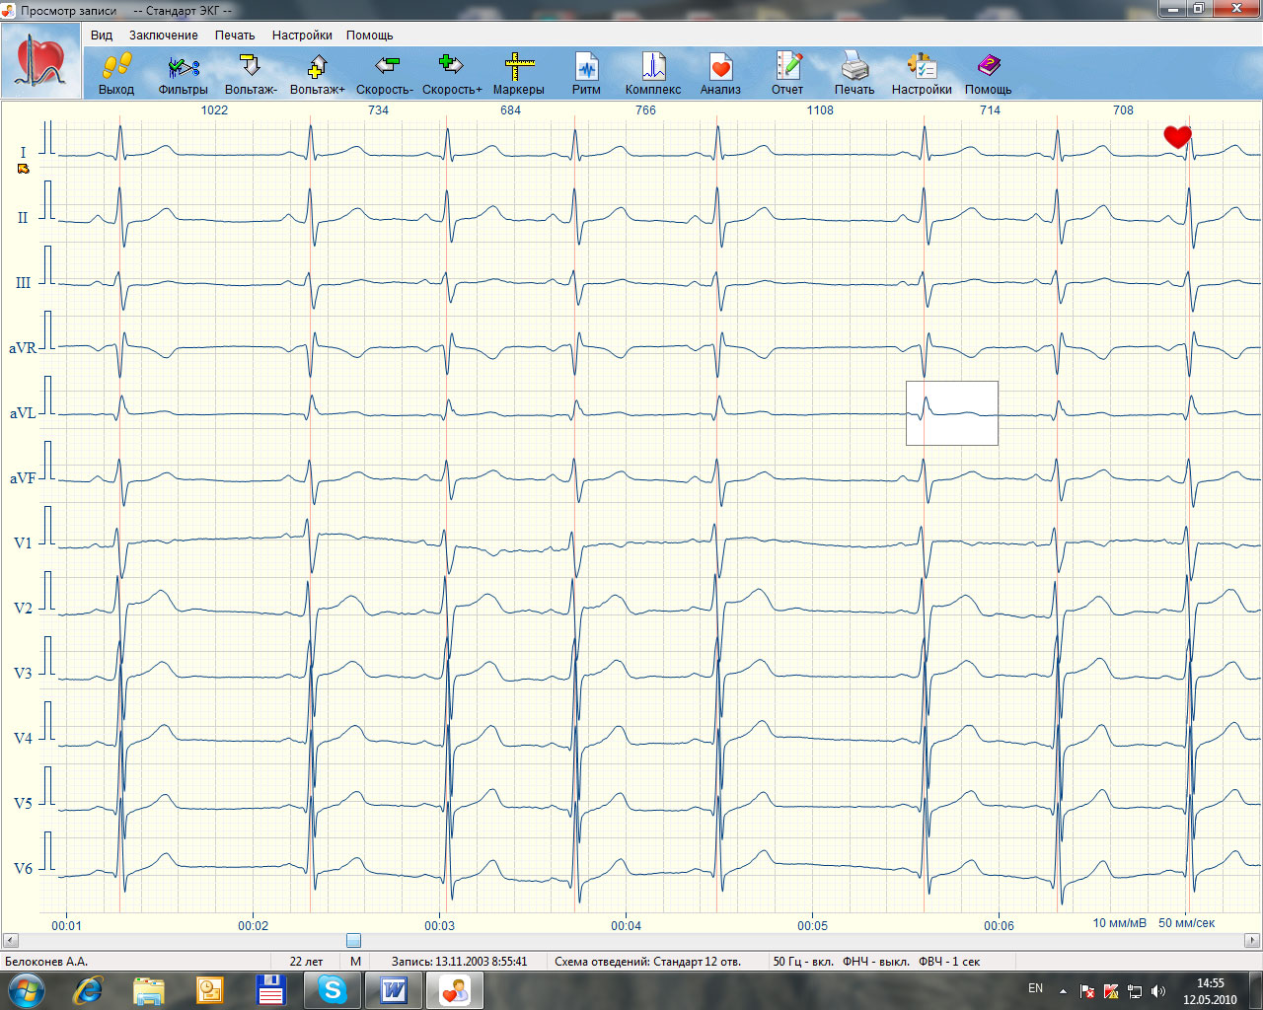Open the Заключение menu
The width and height of the screenshot is (1263, 1010).
164,35
